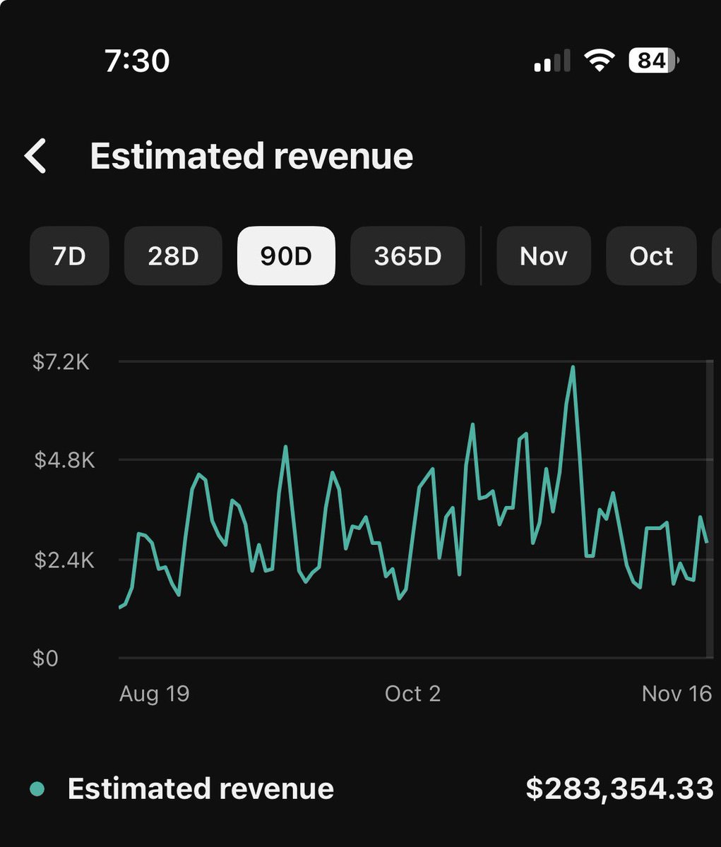Tap the Nov 16 date label
721x847 pixels.
click(x=677, y=694)
